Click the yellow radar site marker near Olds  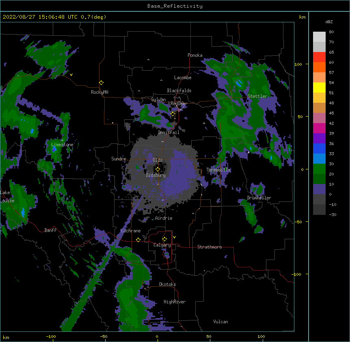click(x=158, y=169)
